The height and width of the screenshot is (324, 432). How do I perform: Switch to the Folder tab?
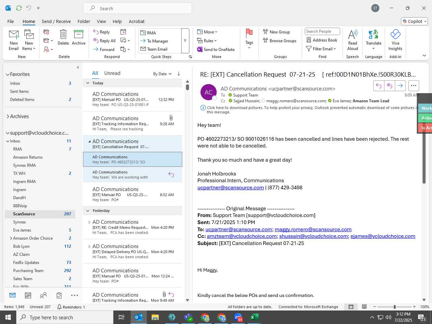click(x=84, y=21)
